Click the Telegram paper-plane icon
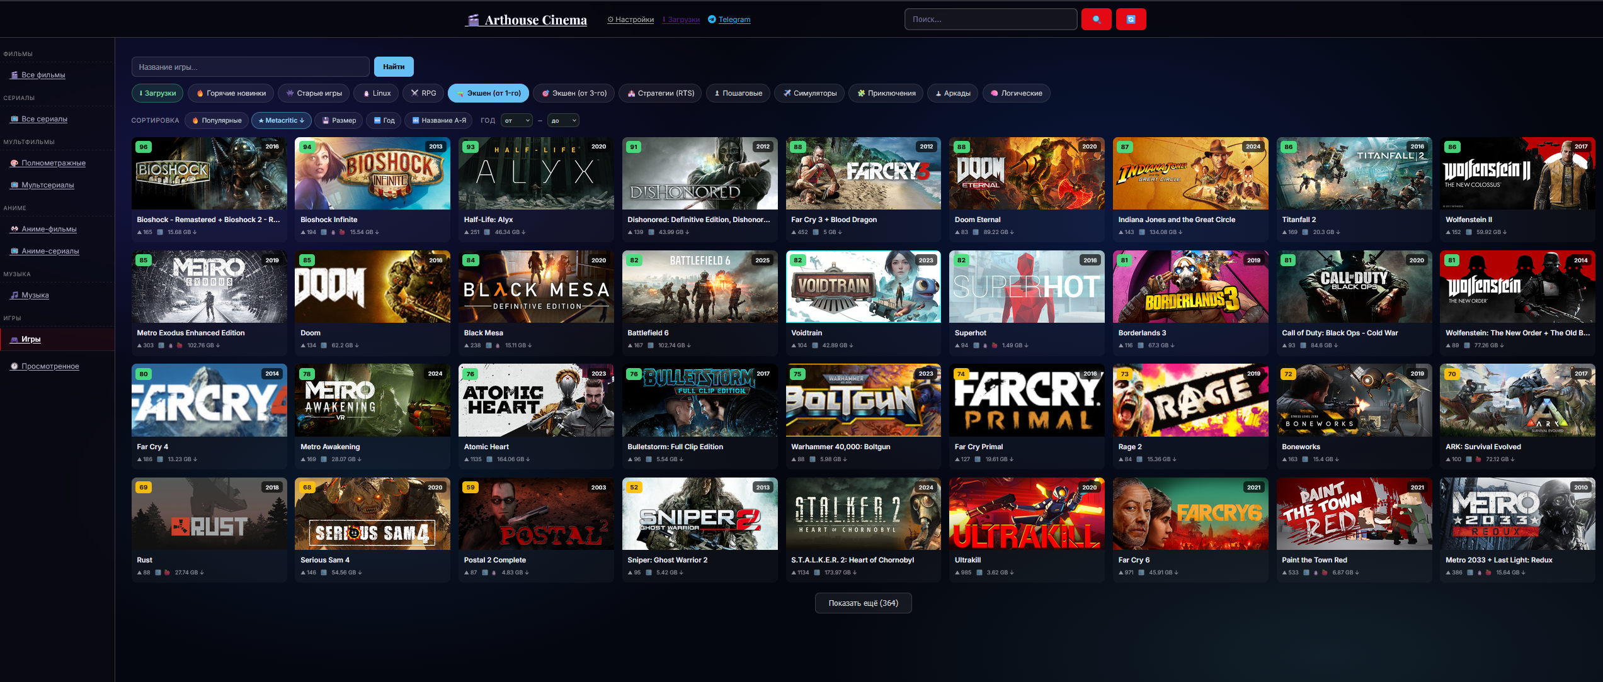 click(712, 20)
